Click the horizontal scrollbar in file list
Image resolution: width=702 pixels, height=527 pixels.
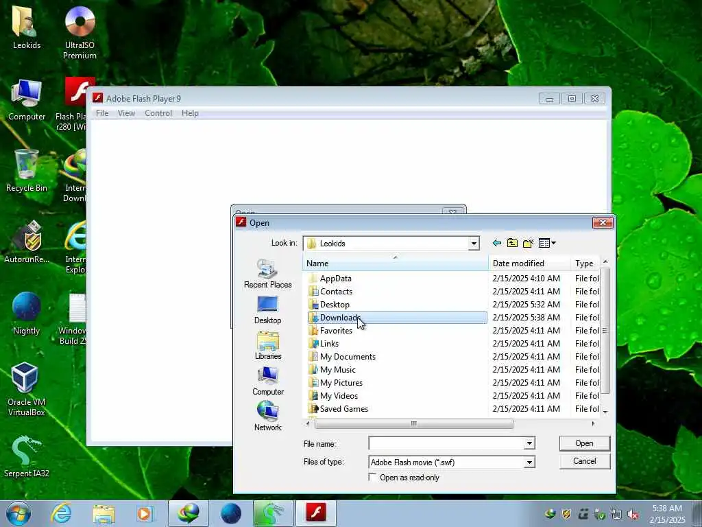coord(413,423)
